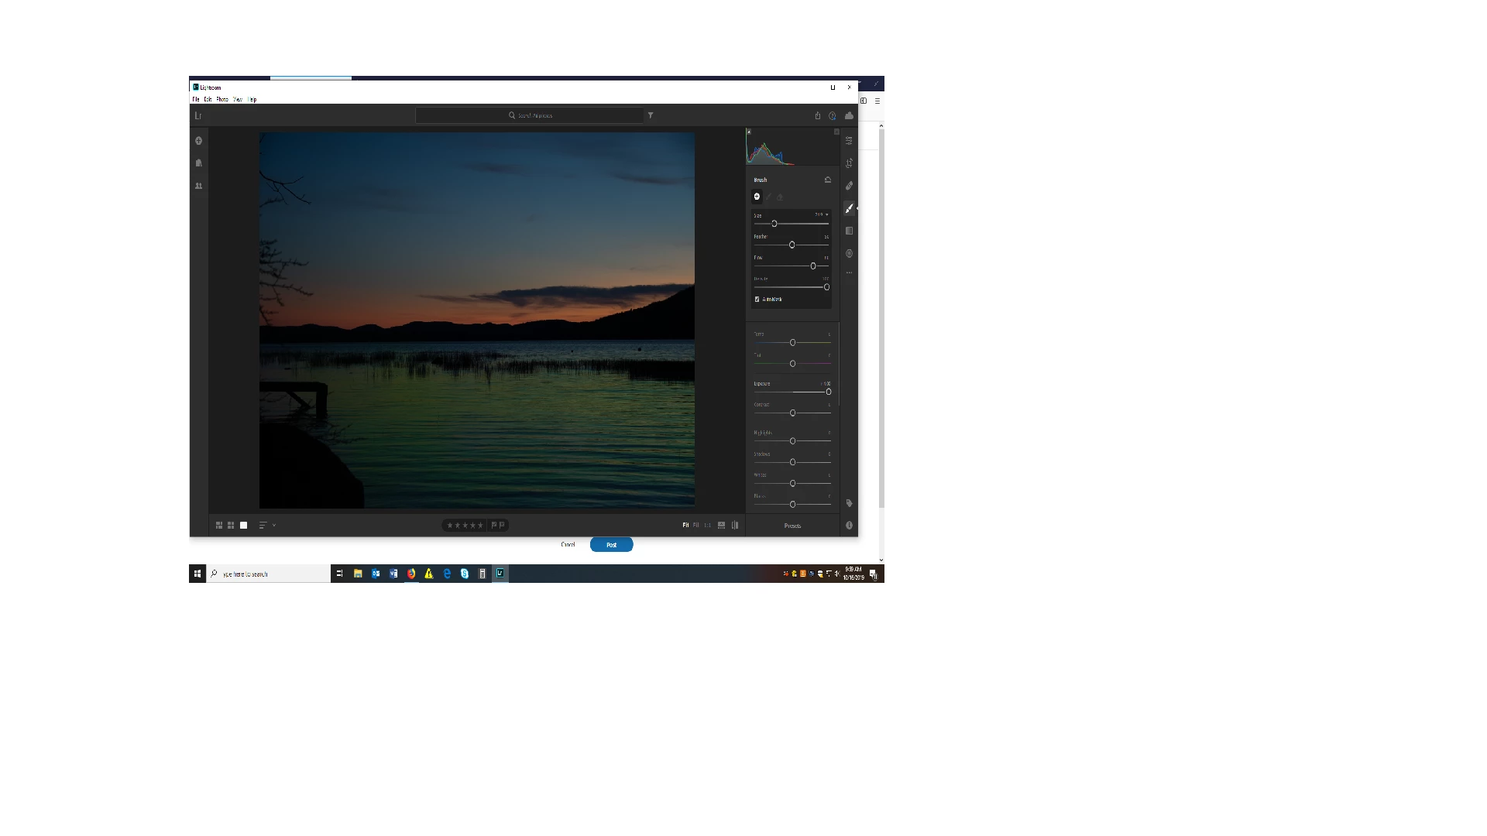Open the Info panel icon
The width and height of the screenshot is (1487, 836).
[849, 525]
